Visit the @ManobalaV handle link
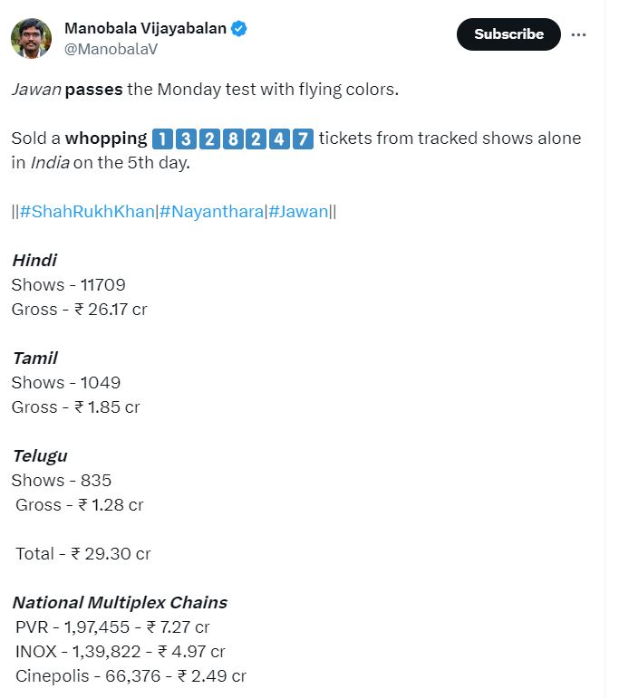Viewport: 619px width, 698px height. click(111, 49)
